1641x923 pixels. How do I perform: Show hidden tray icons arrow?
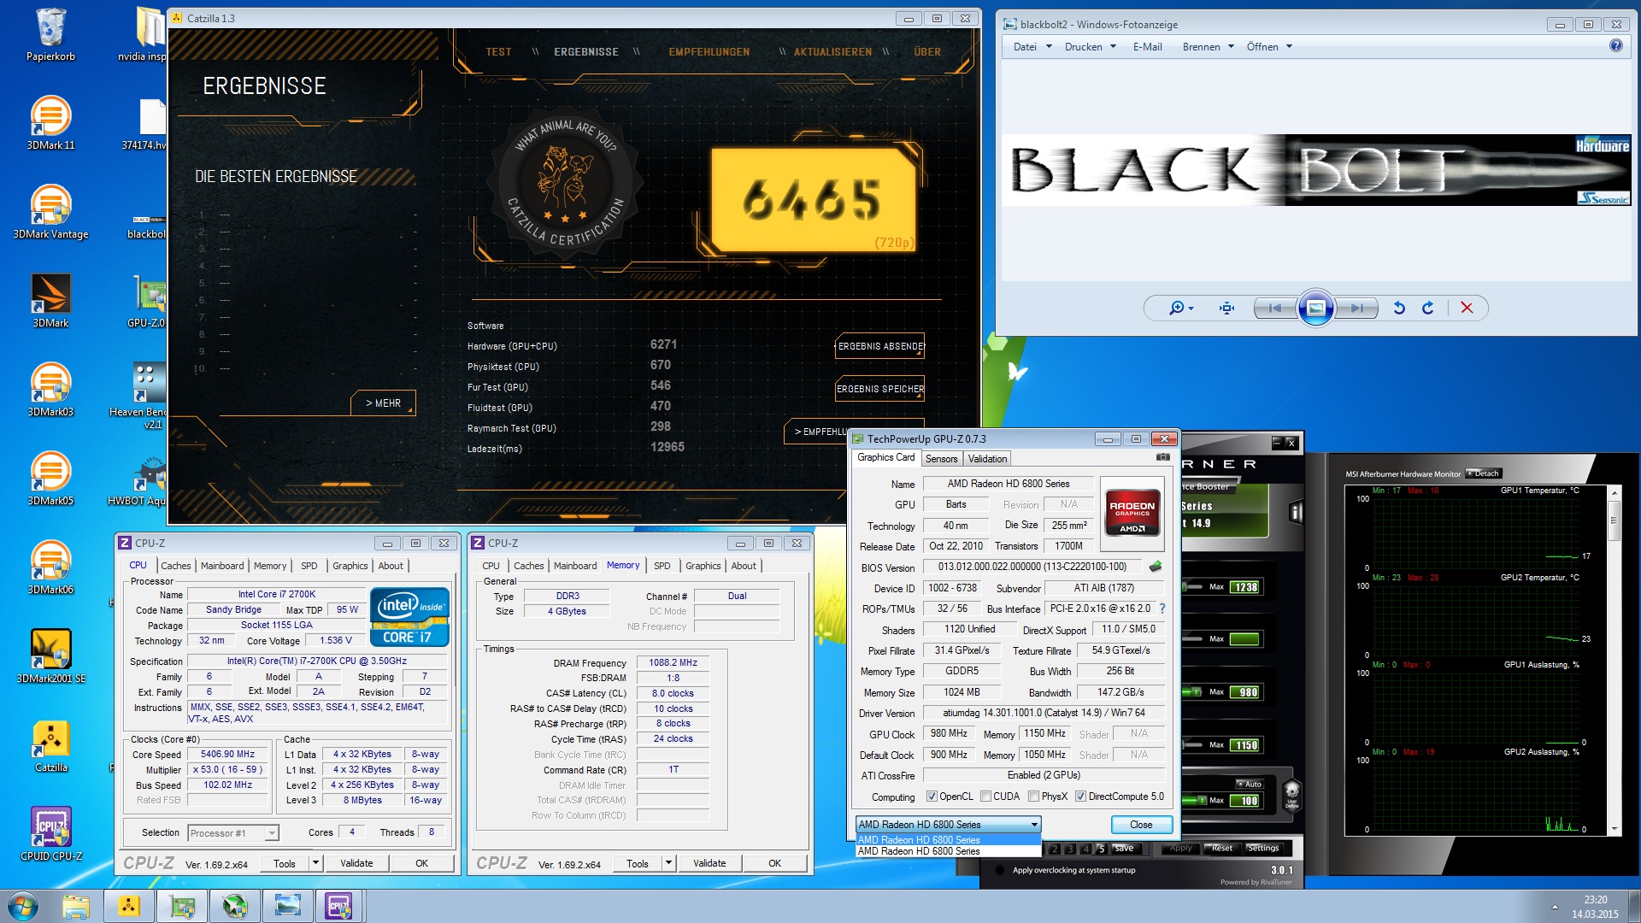click(1555, 907)
